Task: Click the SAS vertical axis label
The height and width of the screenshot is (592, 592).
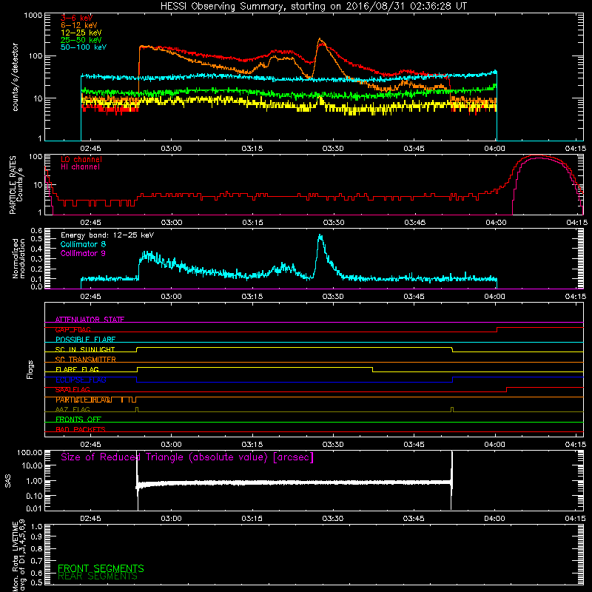Action: (x=8, y=481)
